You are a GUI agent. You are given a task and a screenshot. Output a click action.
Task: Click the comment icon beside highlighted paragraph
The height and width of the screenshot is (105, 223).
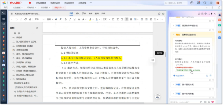tap(153, 60)
